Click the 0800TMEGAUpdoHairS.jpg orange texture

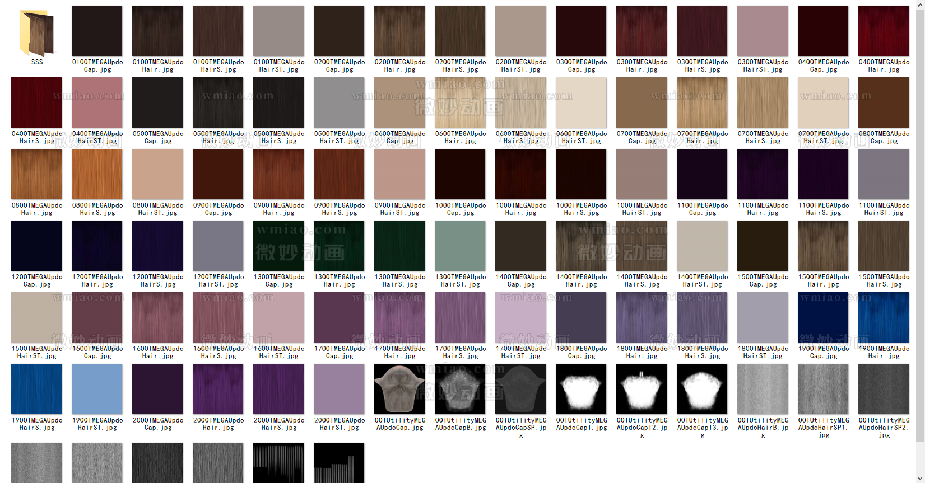(x=97, y=175)
